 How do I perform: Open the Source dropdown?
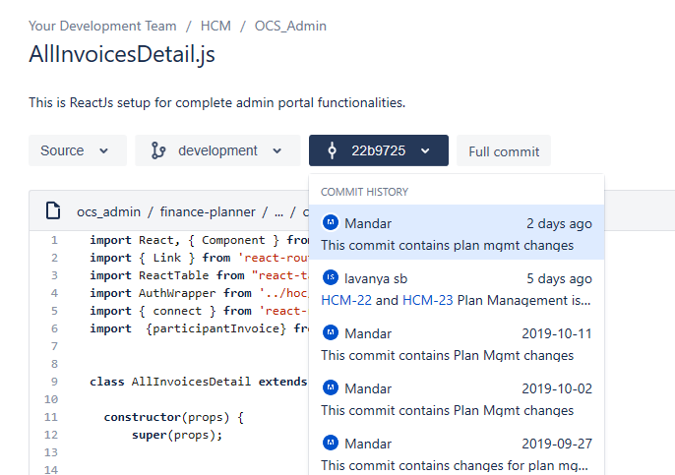78,150
